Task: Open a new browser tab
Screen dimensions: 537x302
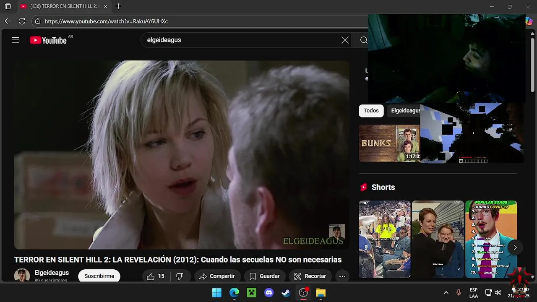Action: [118, 6]
